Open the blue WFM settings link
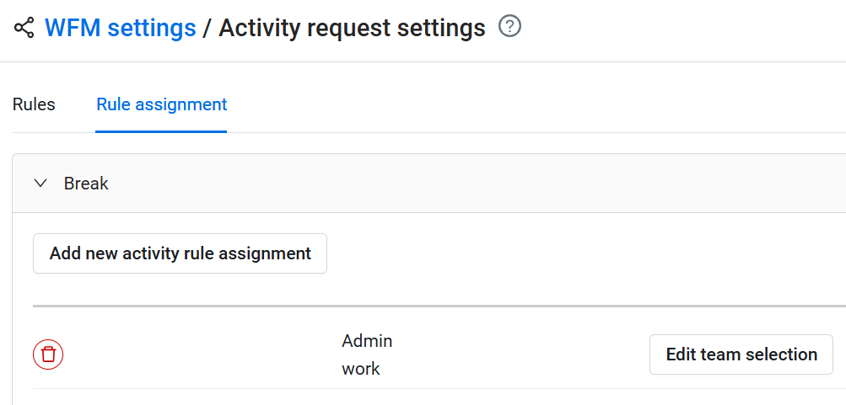Screen dimensions: 846x405 point(120,28)
